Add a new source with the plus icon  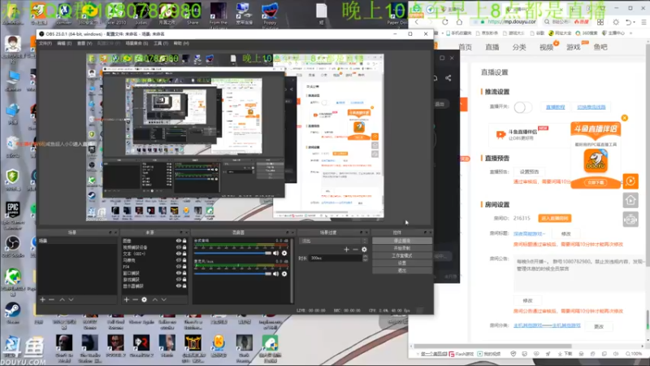[x=127, y=299]
